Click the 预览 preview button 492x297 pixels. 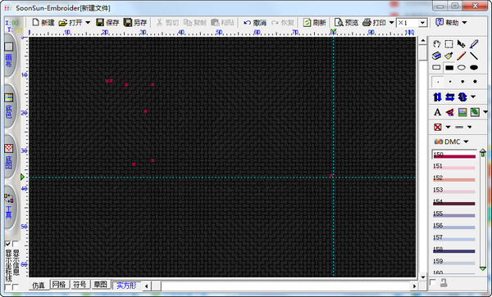point(346,23)
